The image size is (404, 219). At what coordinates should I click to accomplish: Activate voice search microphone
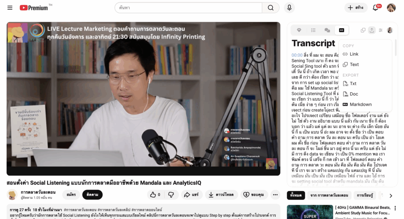click(x=289, y=8)
